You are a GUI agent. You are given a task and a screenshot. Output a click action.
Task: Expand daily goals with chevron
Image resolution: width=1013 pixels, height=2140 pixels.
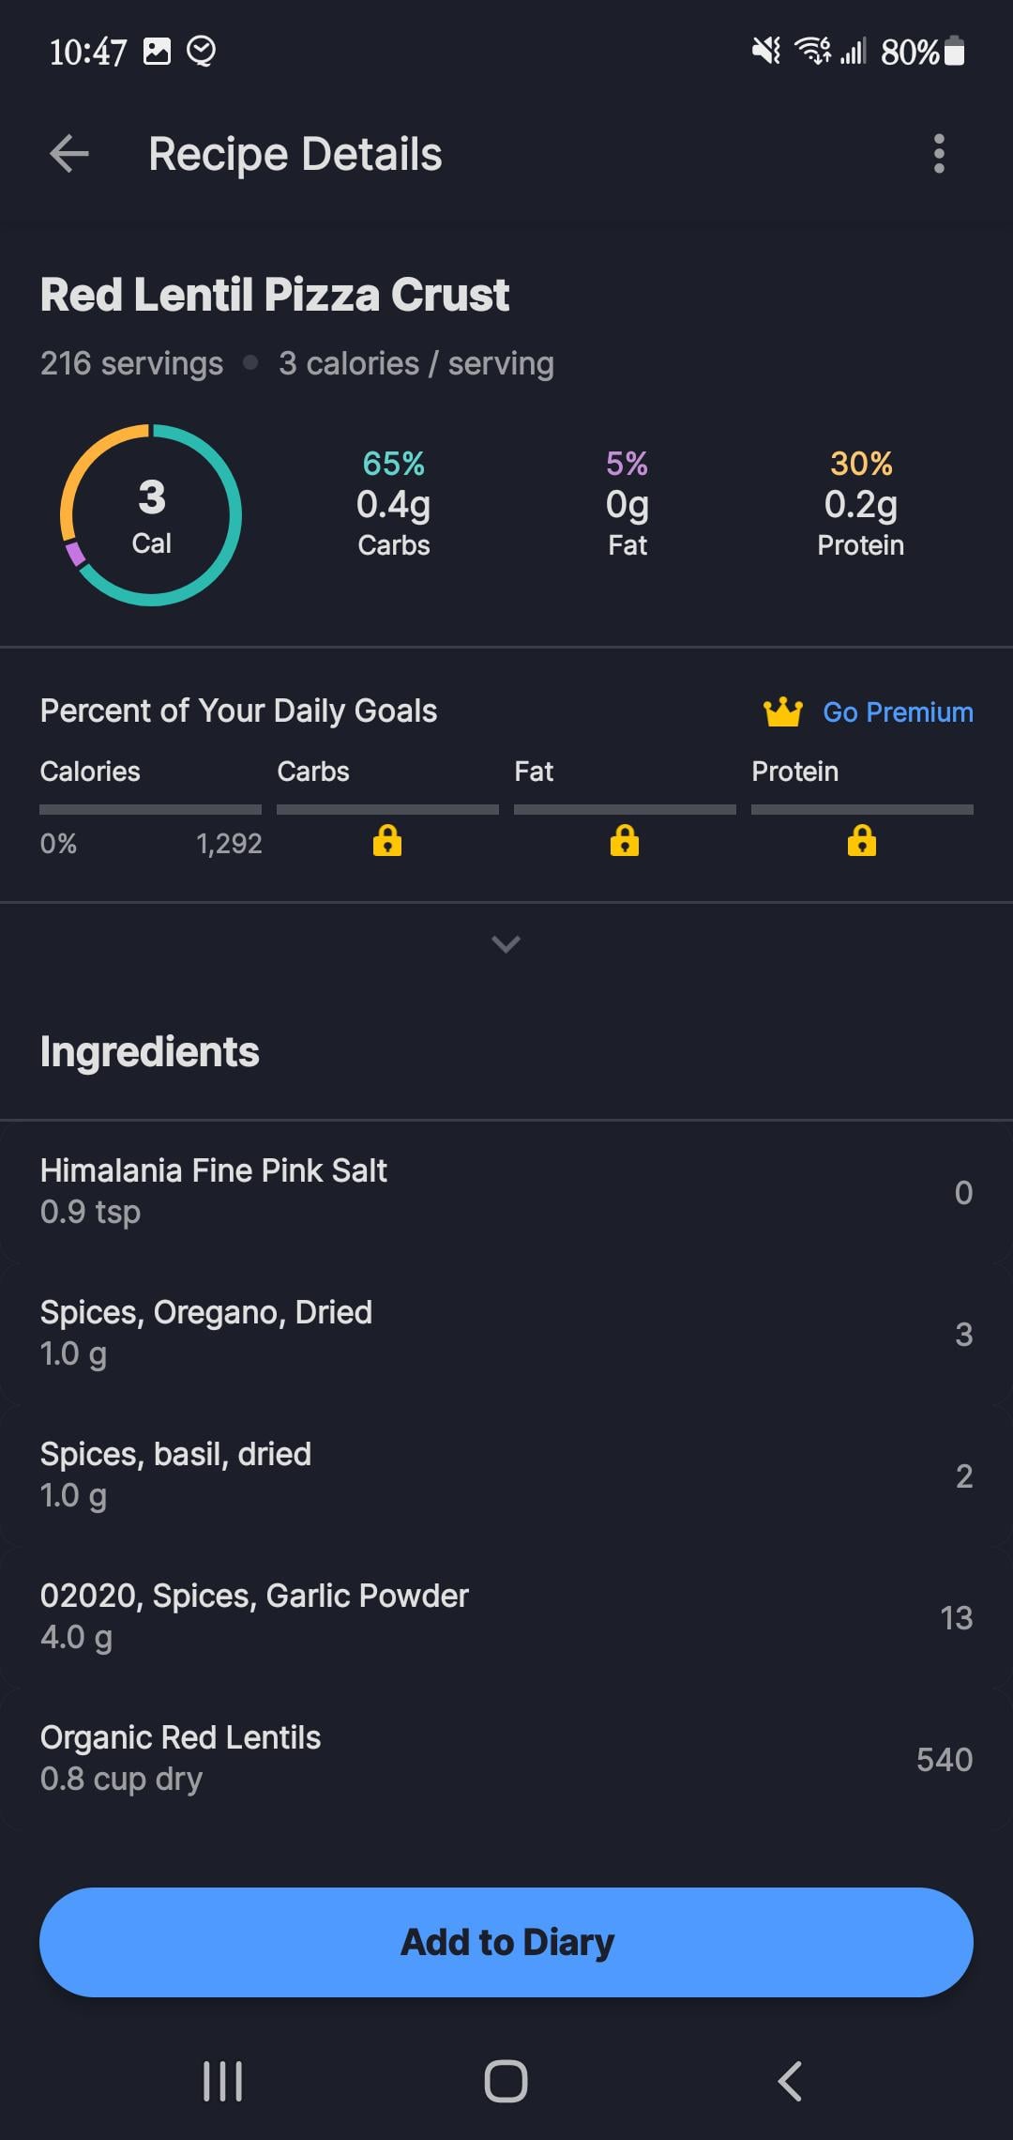pyautogui.click(x=506, y=943)
